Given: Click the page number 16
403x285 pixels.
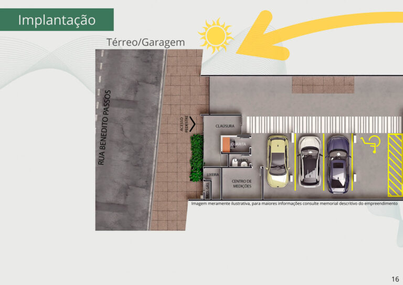Looking at the screenshot, I should 395,279.
